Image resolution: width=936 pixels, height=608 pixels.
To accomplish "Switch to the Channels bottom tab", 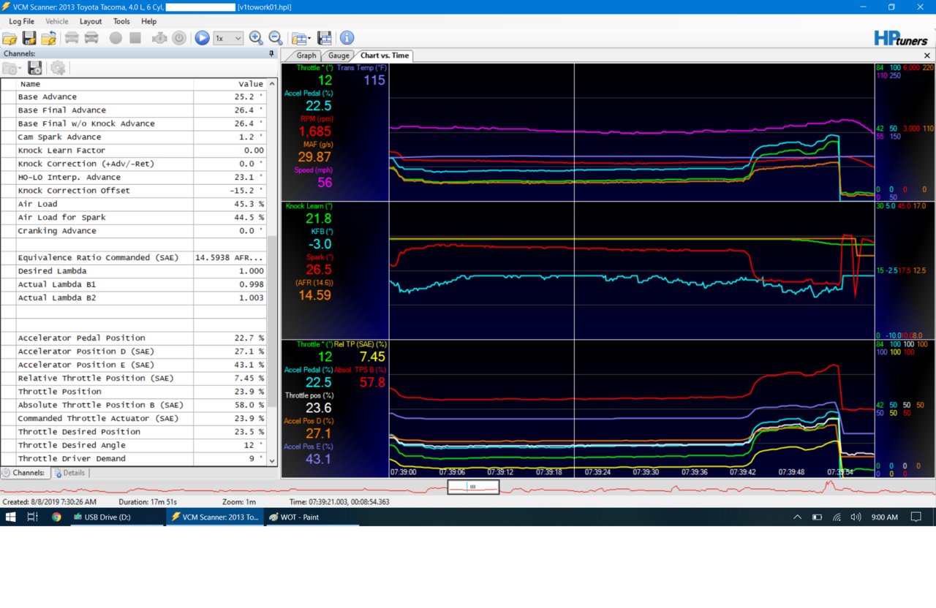I will [26, 473].
